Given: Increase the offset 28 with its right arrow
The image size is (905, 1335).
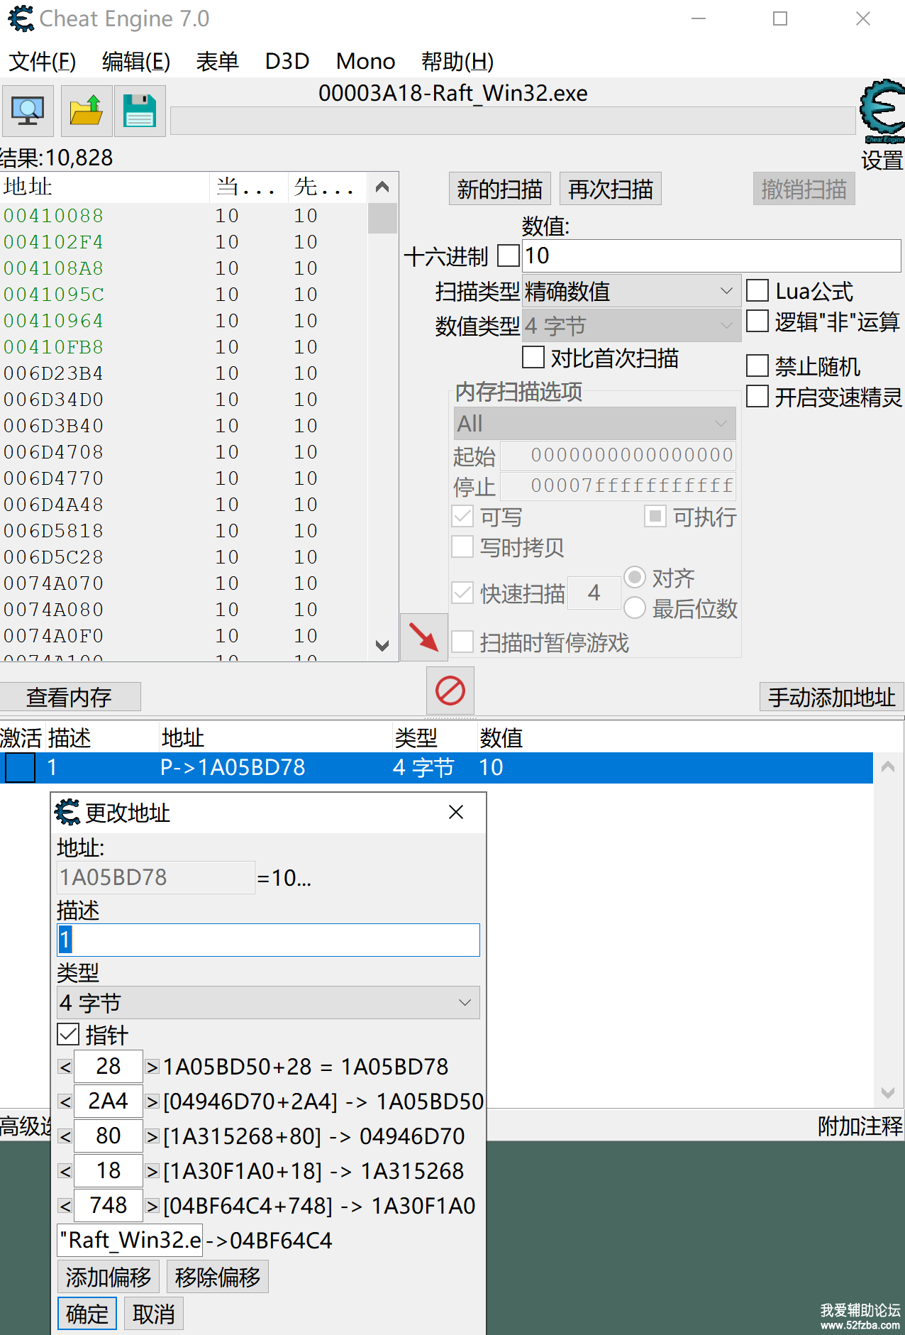Looking at the screenshot, I should click(x=152, y=1067).
